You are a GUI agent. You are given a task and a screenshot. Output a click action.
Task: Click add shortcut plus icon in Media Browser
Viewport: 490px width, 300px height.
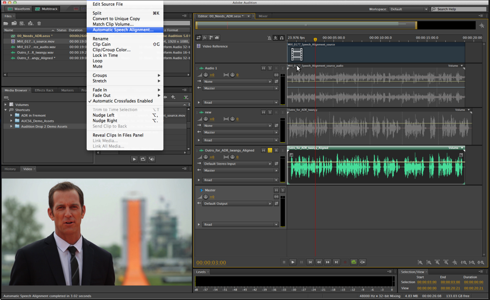[173, 97]
